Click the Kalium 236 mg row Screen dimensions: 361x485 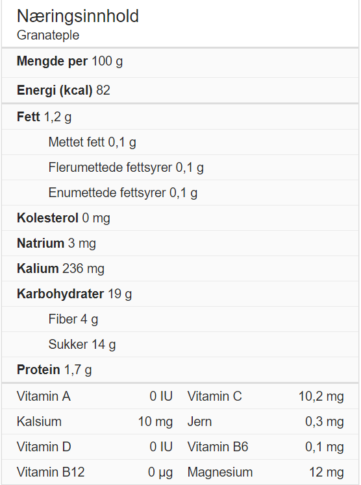click(x=180, y=268)
